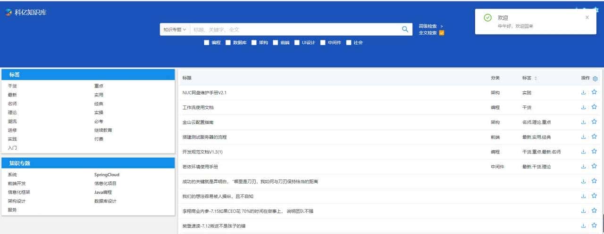The height and width of the screenshot is (234, 604).
Task: Expand 高级检索 advanced search
Action: coord(431,26)
